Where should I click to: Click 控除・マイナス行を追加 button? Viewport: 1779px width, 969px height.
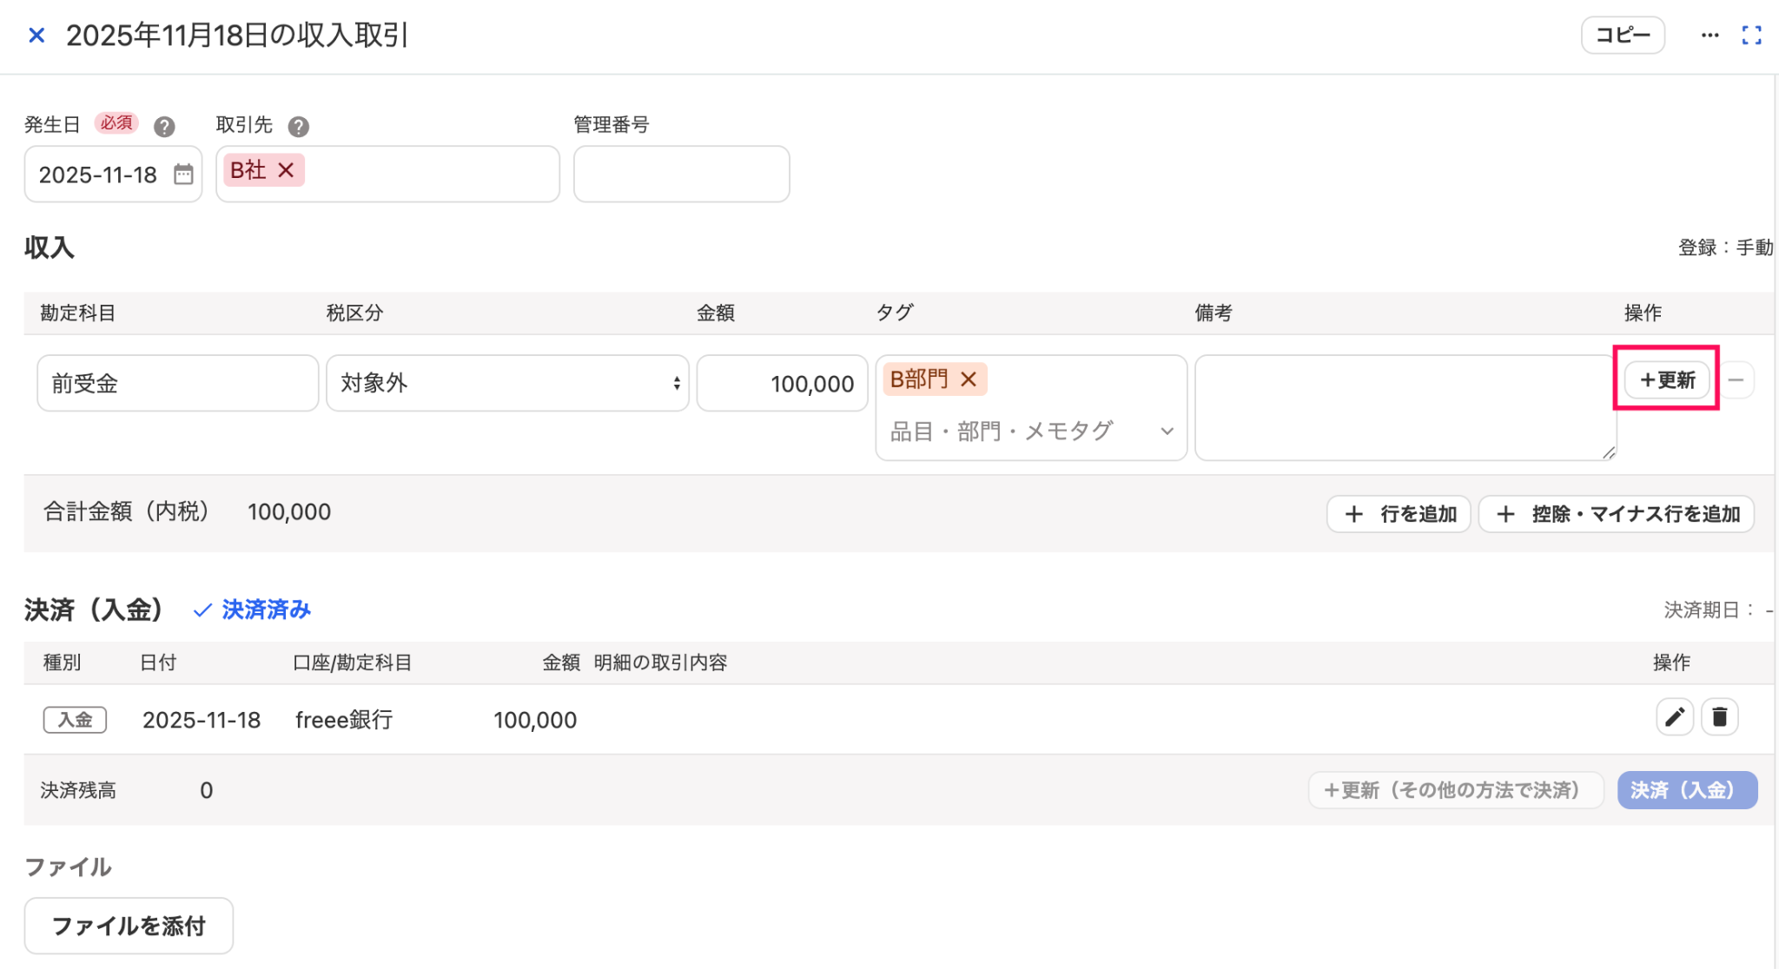point(1617,514)
